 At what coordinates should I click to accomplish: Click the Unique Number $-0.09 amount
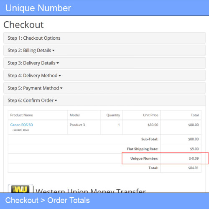point(194,158)
